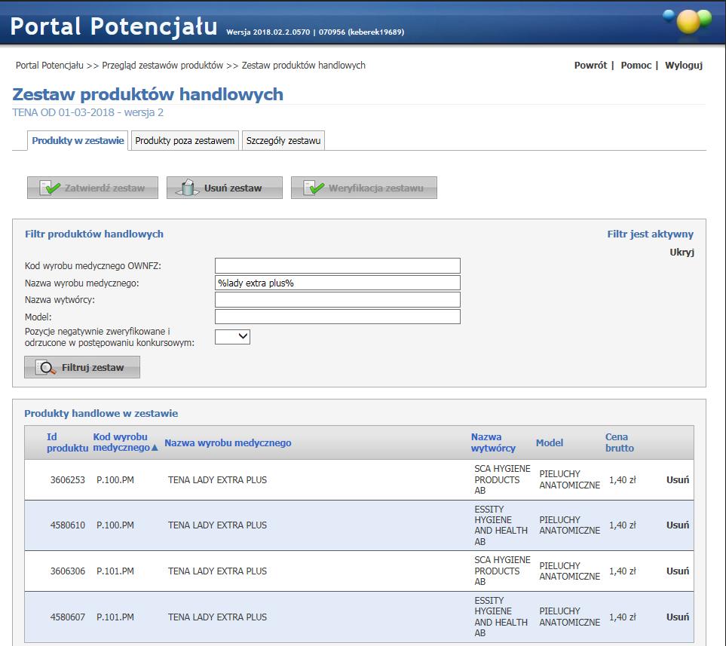Click P.101.PM code in row 4580607
726x646 pixels.
[115, 617]
